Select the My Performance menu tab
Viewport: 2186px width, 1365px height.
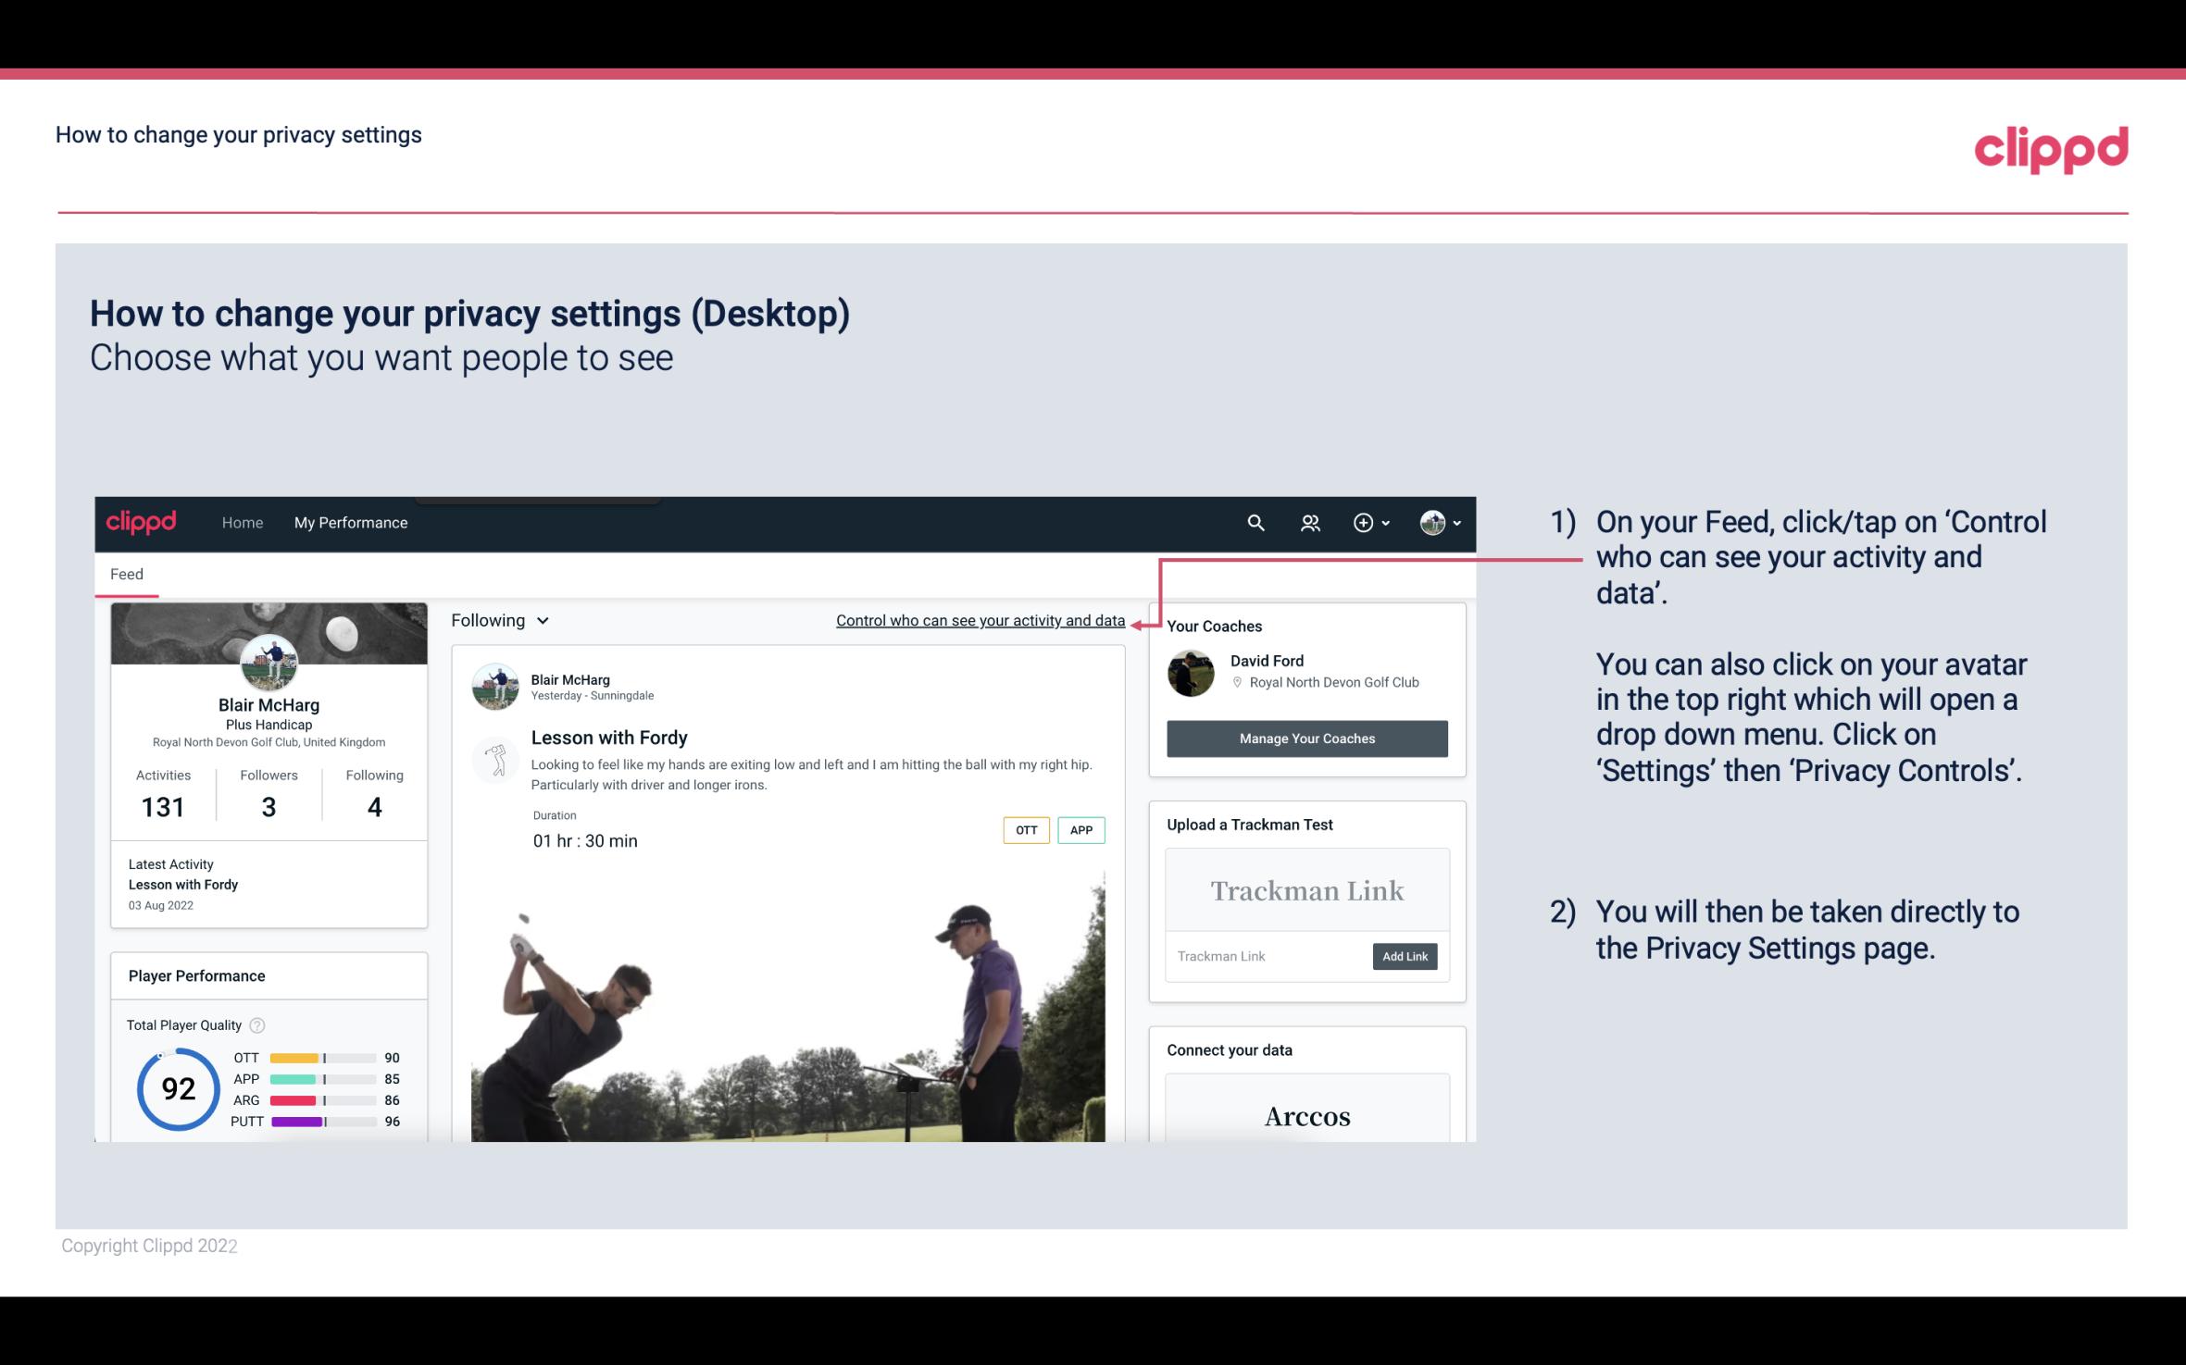pos(347,522)
